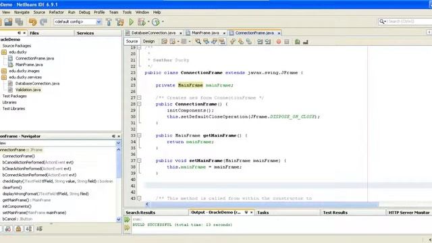Click the Clean and Build Project icon
The width and height of the screenshot is (432, 243).
[120, 22]
